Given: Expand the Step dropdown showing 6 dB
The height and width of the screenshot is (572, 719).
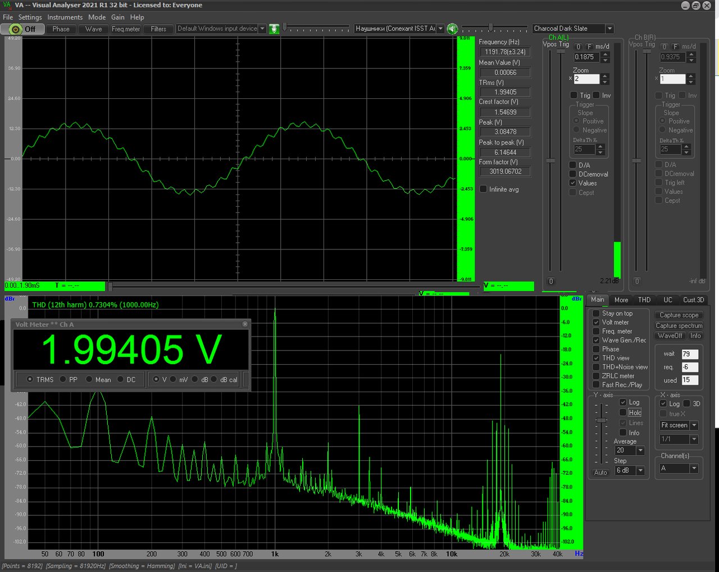Looking at the screenshot, I should tap(640, 470).
